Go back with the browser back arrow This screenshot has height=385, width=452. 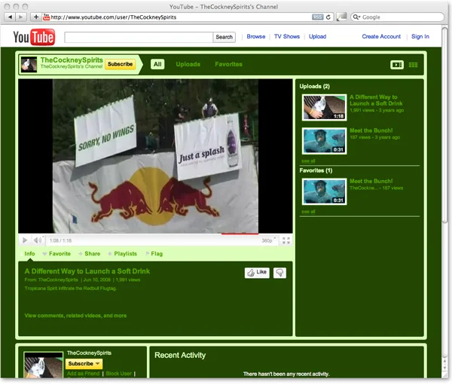point(10,17)
